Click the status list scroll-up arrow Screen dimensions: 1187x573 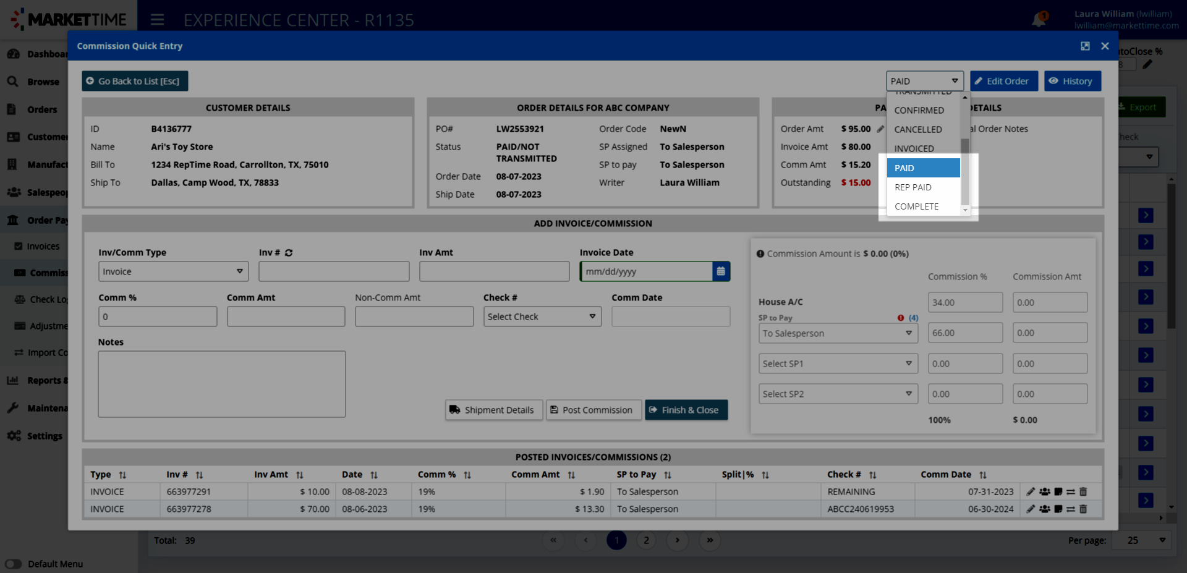(x=964, y=98)
